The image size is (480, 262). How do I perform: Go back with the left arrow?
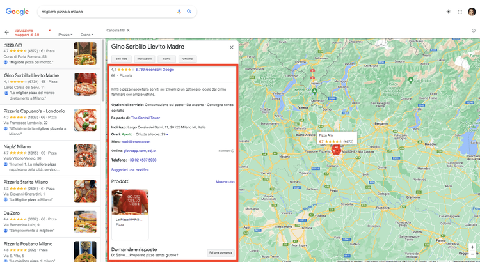[7, 32]
